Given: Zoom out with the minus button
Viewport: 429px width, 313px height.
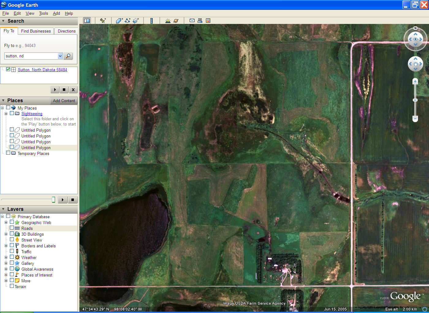Looking at the screenshot, I should (x=415, y=118).
